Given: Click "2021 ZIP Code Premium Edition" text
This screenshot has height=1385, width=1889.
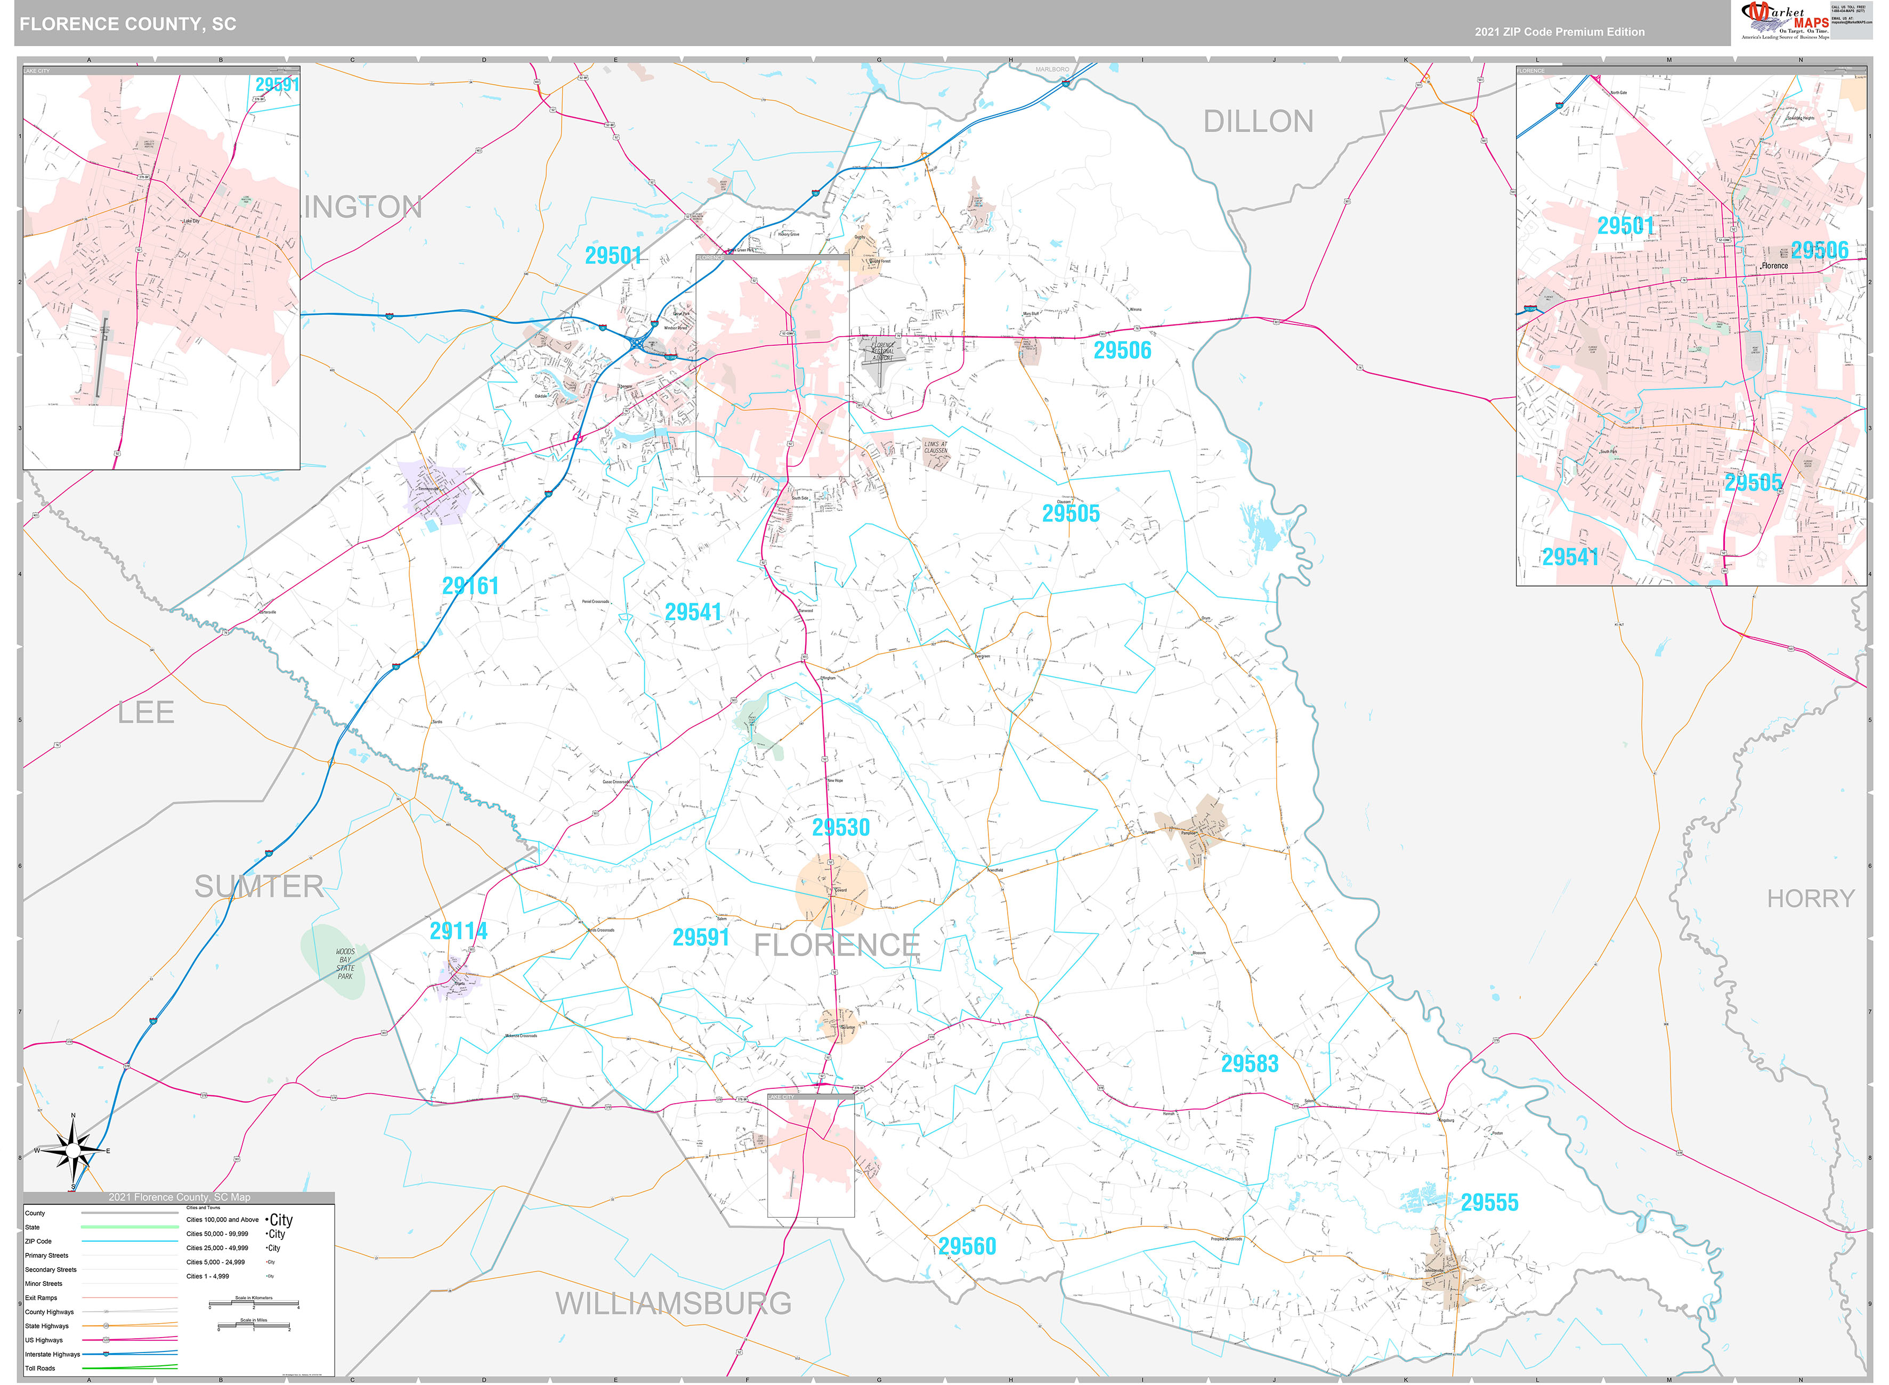Looking at the screenshot, I should click(1560, 32).
